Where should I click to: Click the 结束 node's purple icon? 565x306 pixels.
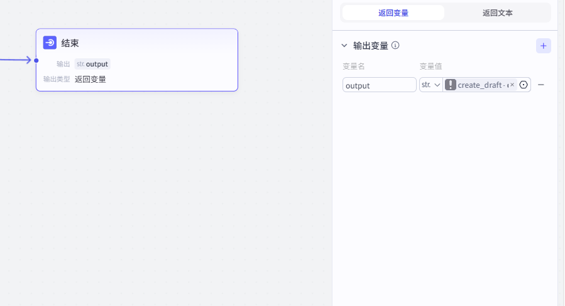click(50, 43)
